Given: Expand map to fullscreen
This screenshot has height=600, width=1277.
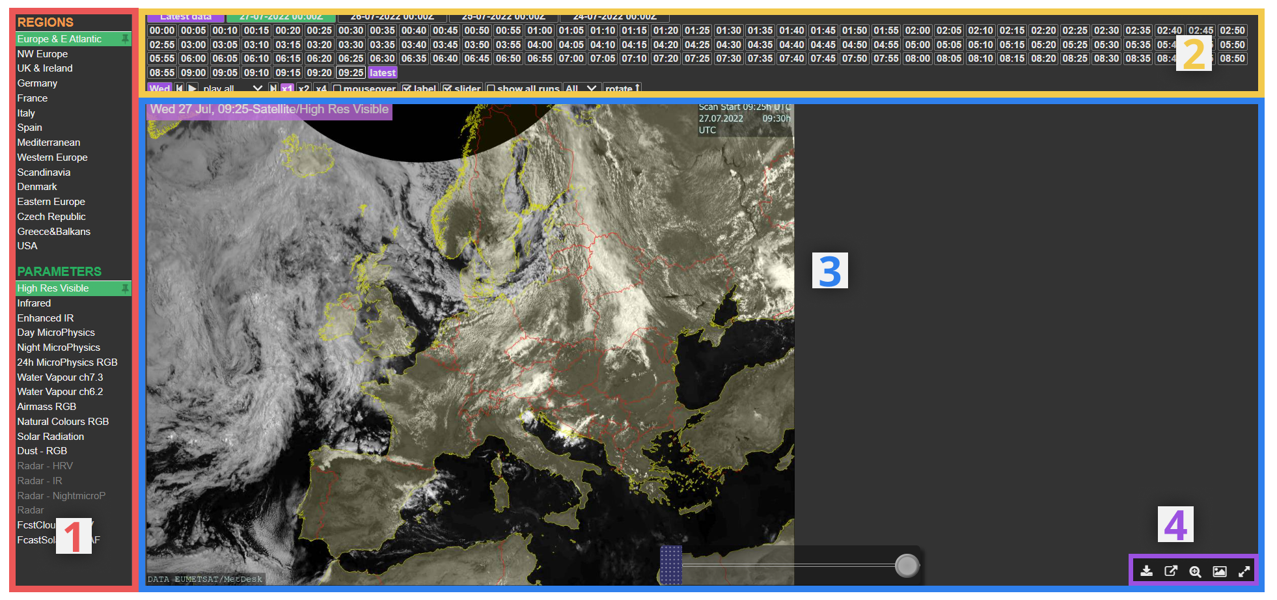Looking at the screenshot, I should [x=1244, y=571].
